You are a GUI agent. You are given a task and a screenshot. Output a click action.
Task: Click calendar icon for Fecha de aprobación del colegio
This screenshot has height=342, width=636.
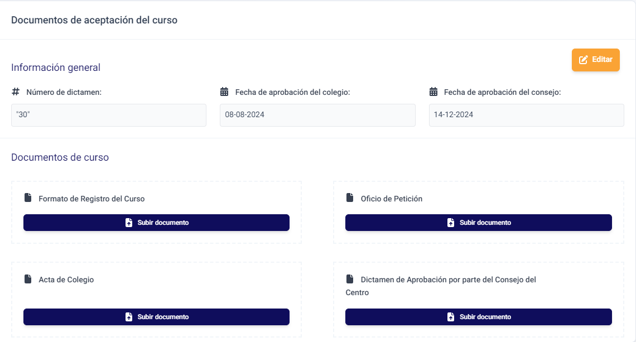(x=224, y=91)
